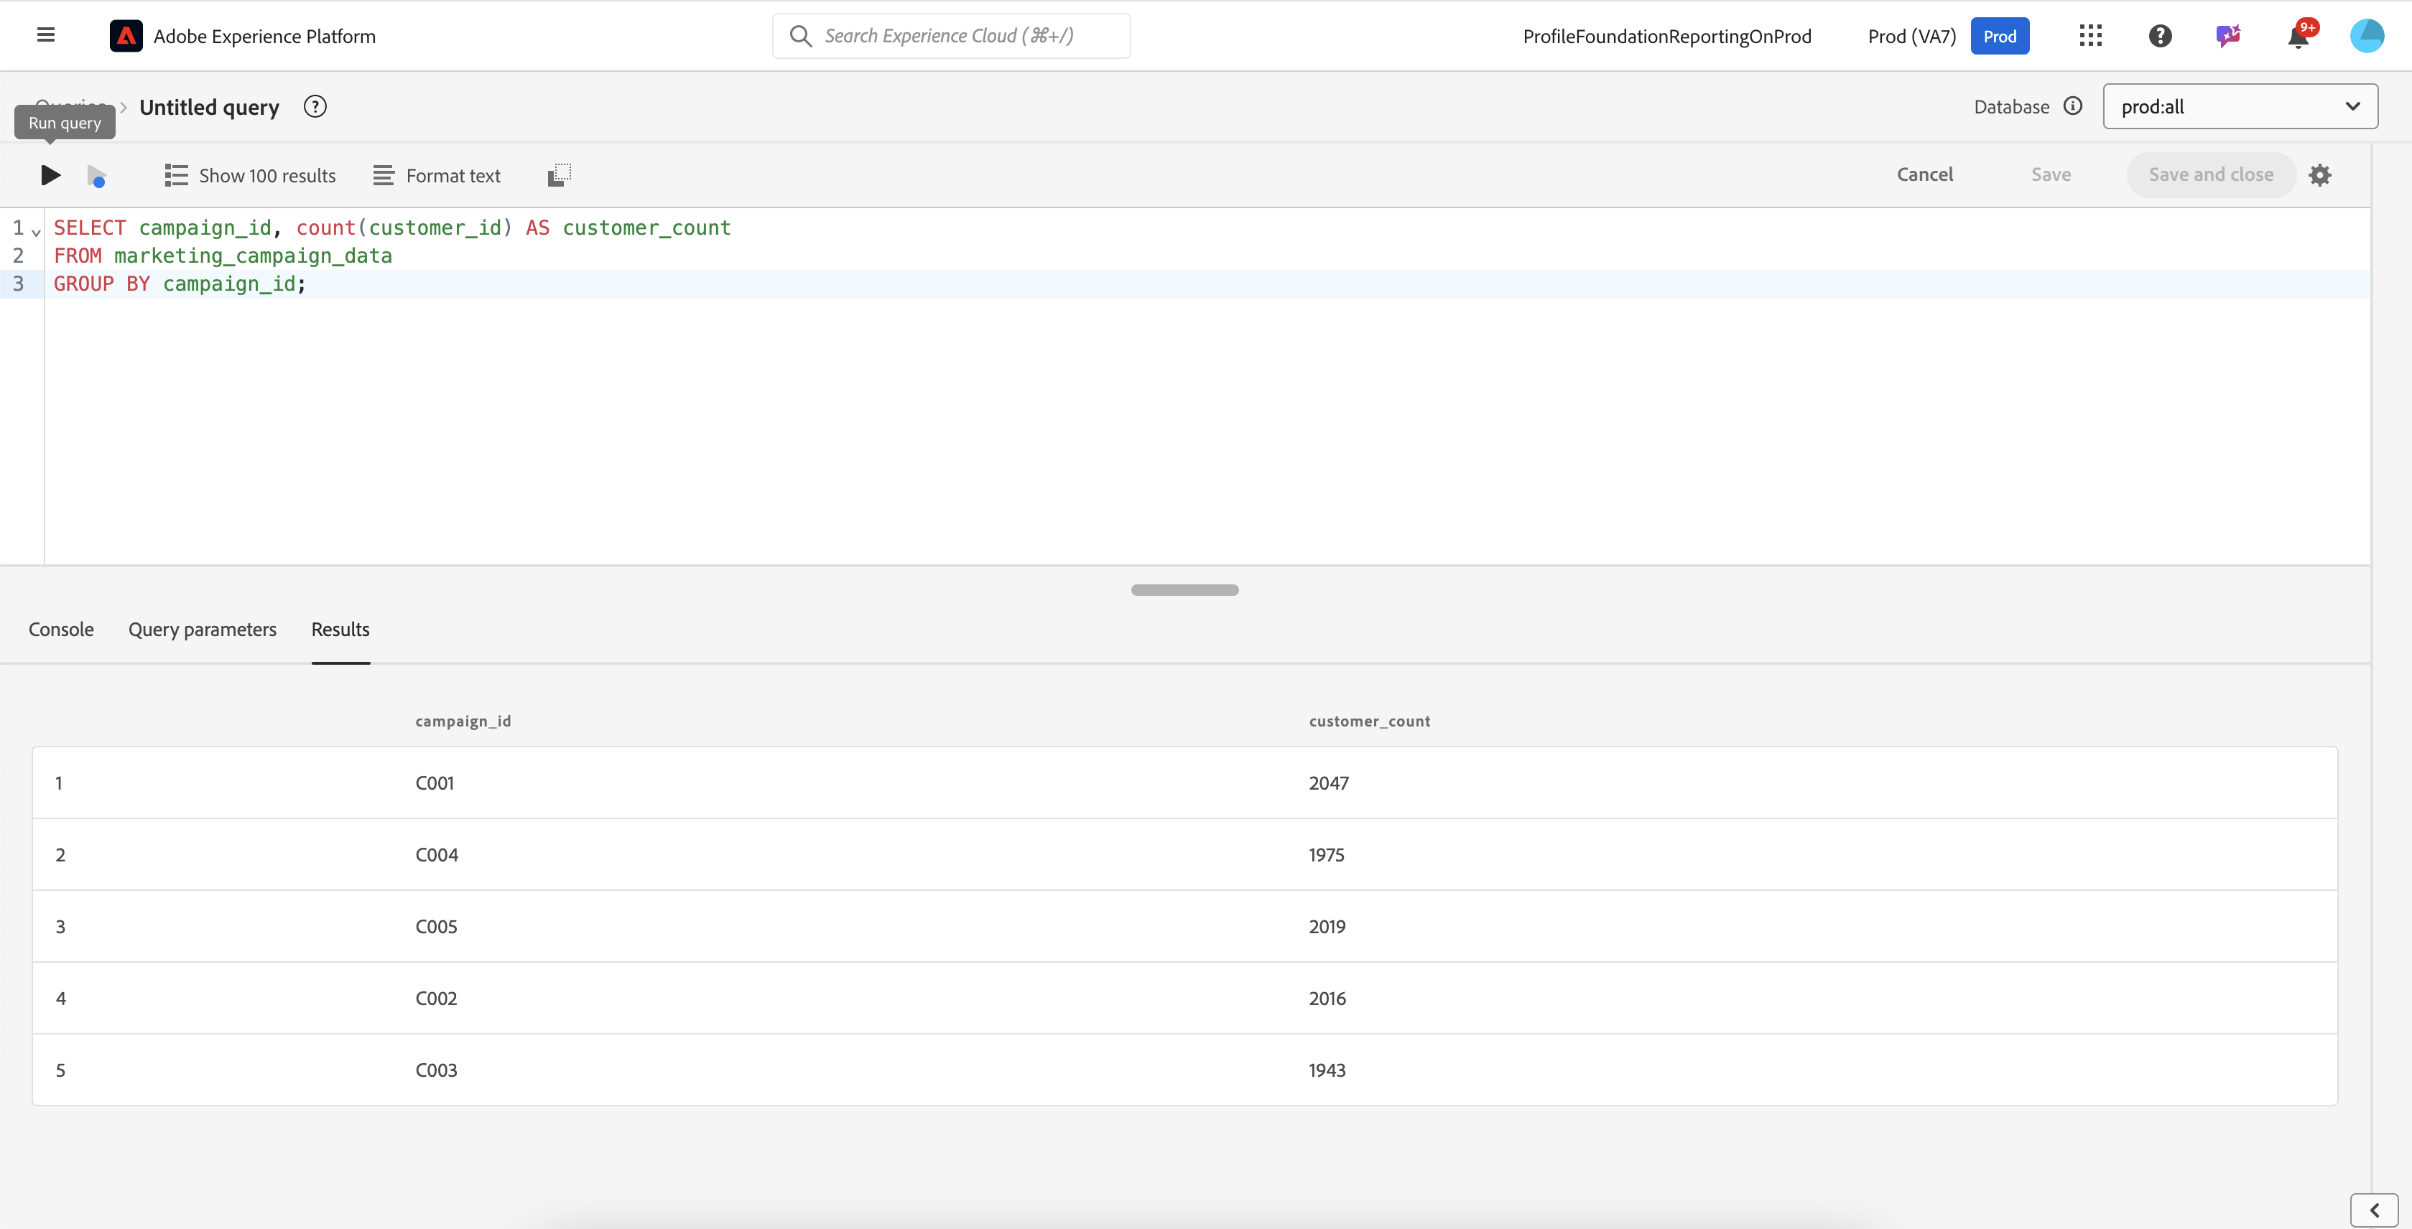Switch to the Query parameters tab
2412x1229 pixels.
pos(203,629)
